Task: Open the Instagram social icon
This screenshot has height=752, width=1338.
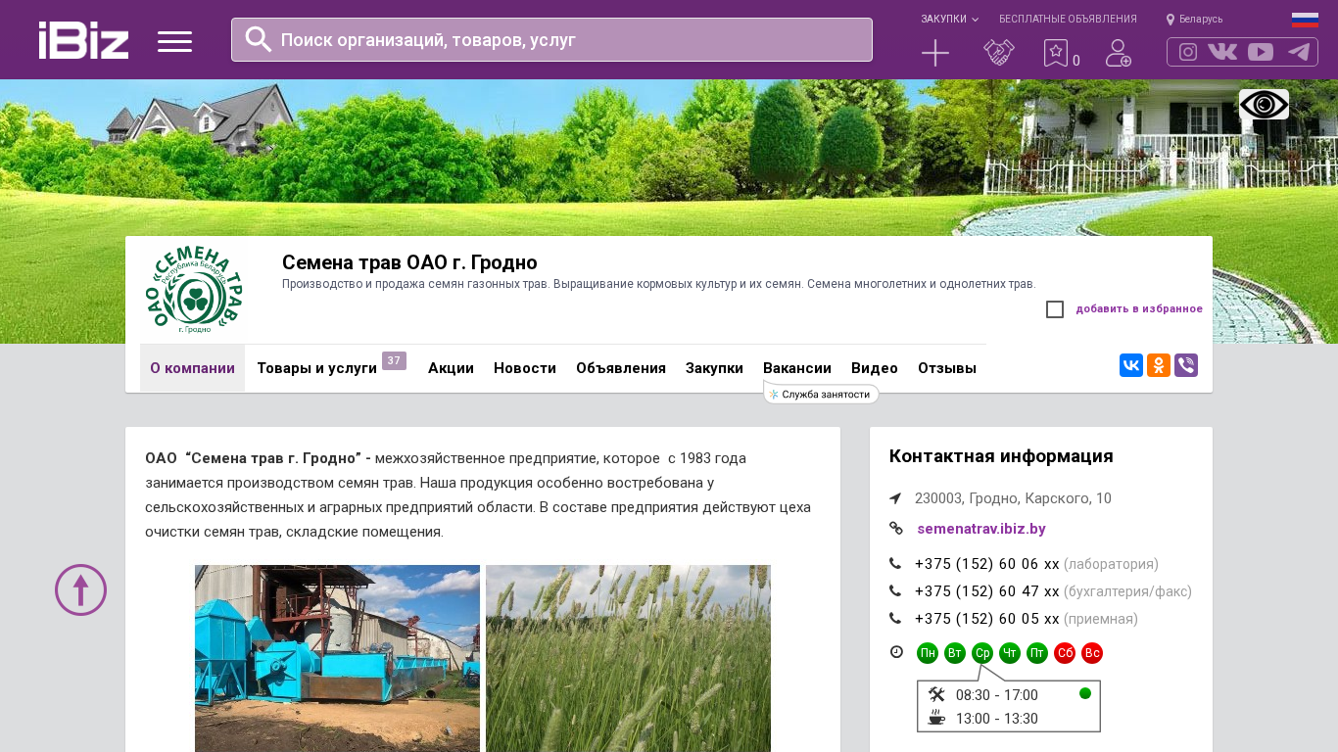Action: tap(1188, 52)
